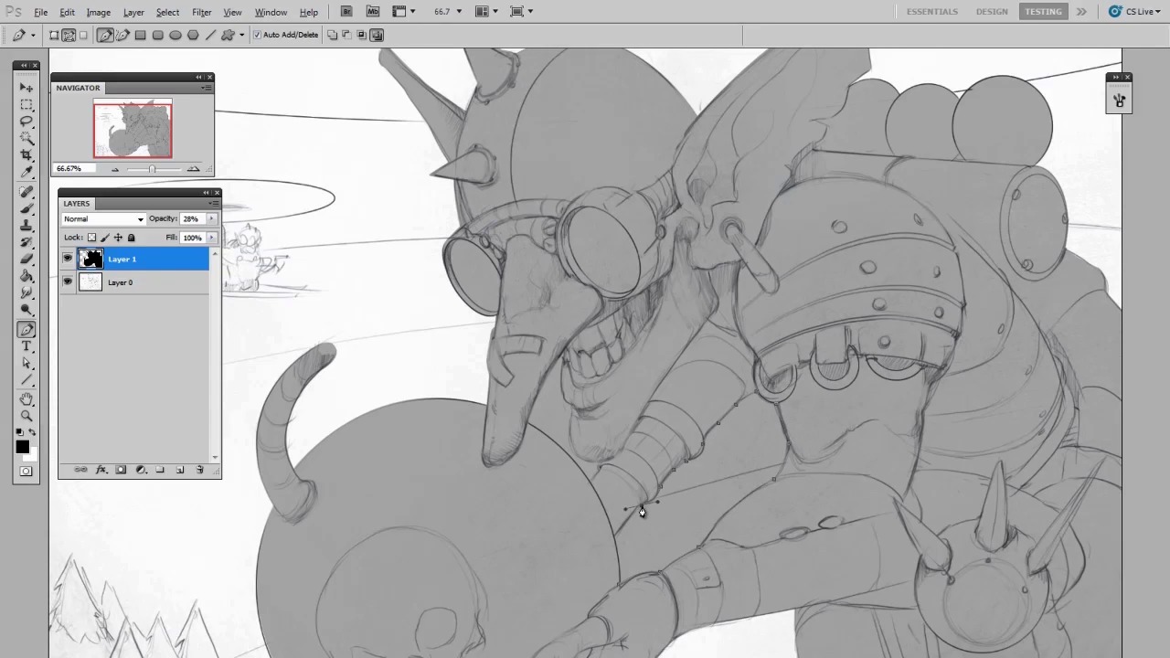This screenshot has width=1170, height=658.
Task: Add a layer mask icon
Action: (x=121, y=470)
